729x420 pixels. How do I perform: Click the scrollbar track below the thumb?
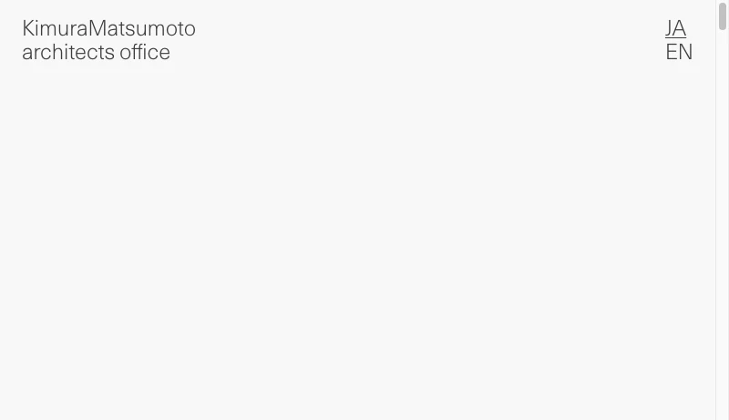pyautogui.click(x=723, y=228)
